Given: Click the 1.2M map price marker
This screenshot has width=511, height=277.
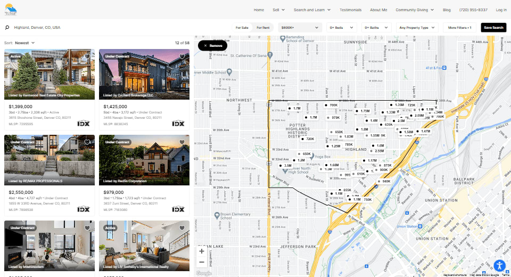Looking at the screenshot, I should coord(299,160).
